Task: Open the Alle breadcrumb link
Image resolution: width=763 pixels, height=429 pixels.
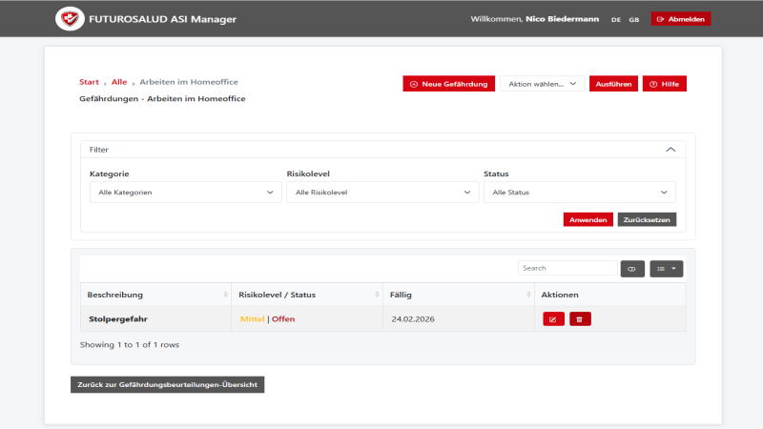Action: (119, 82)
